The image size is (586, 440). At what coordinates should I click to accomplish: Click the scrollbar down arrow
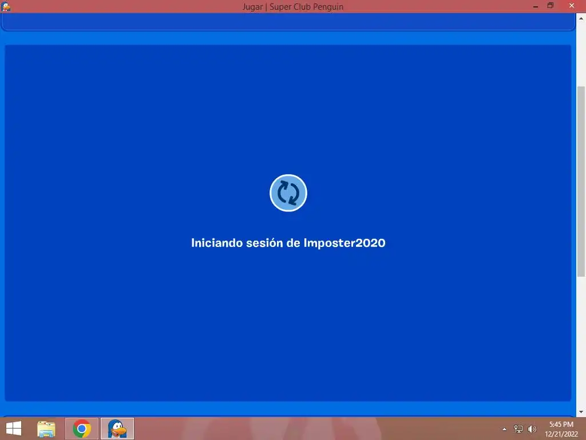point(581,412)
